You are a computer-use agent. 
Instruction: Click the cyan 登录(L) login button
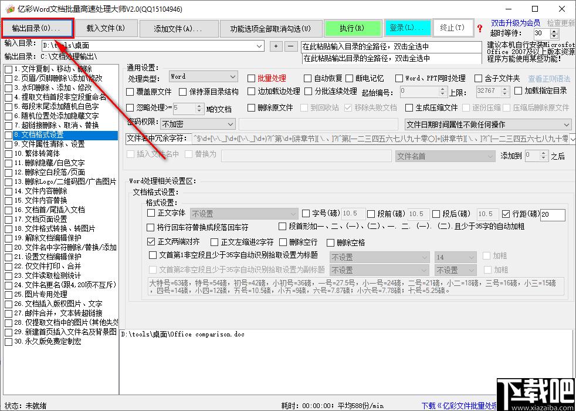(x=407, y=28)
